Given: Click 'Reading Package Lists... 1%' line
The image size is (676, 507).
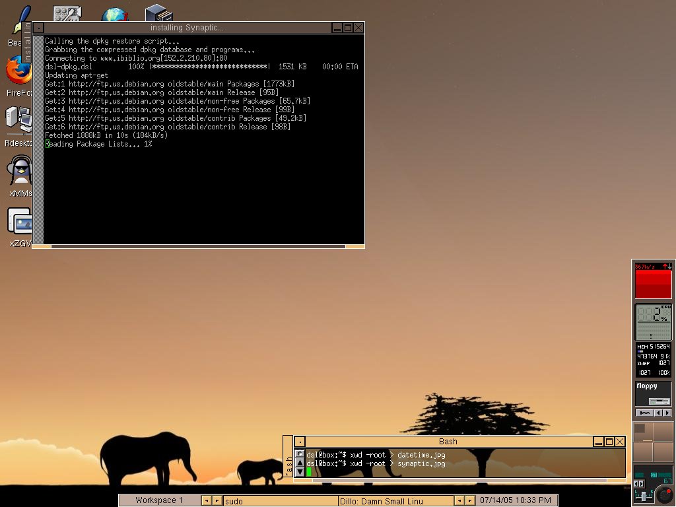Looking at the screenshot, I should (x=99, y=144).
